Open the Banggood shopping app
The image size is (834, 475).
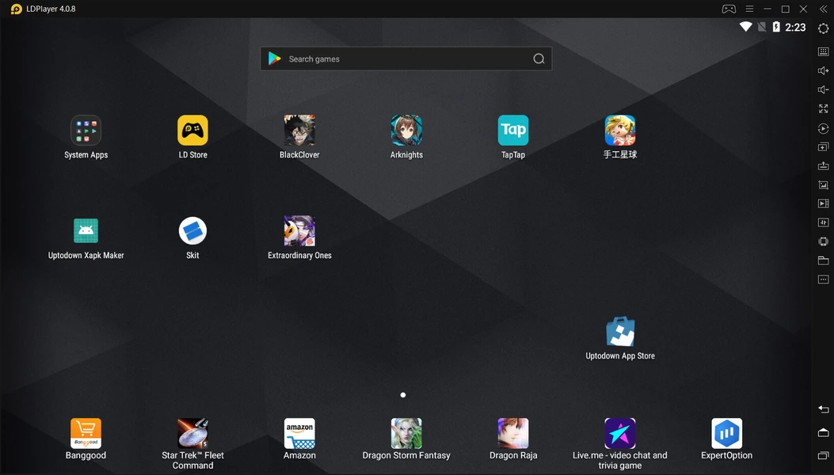86,433
